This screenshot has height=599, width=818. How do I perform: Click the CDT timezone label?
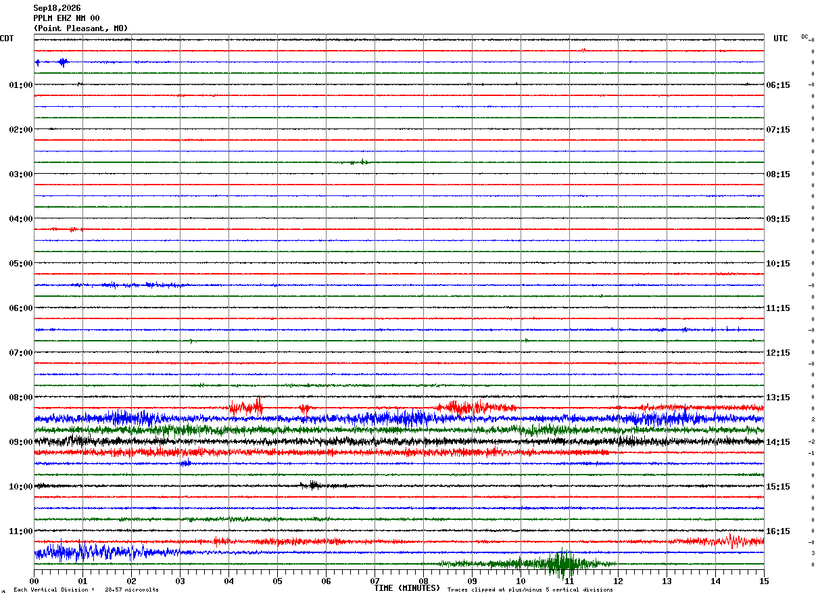pos(7,39)
